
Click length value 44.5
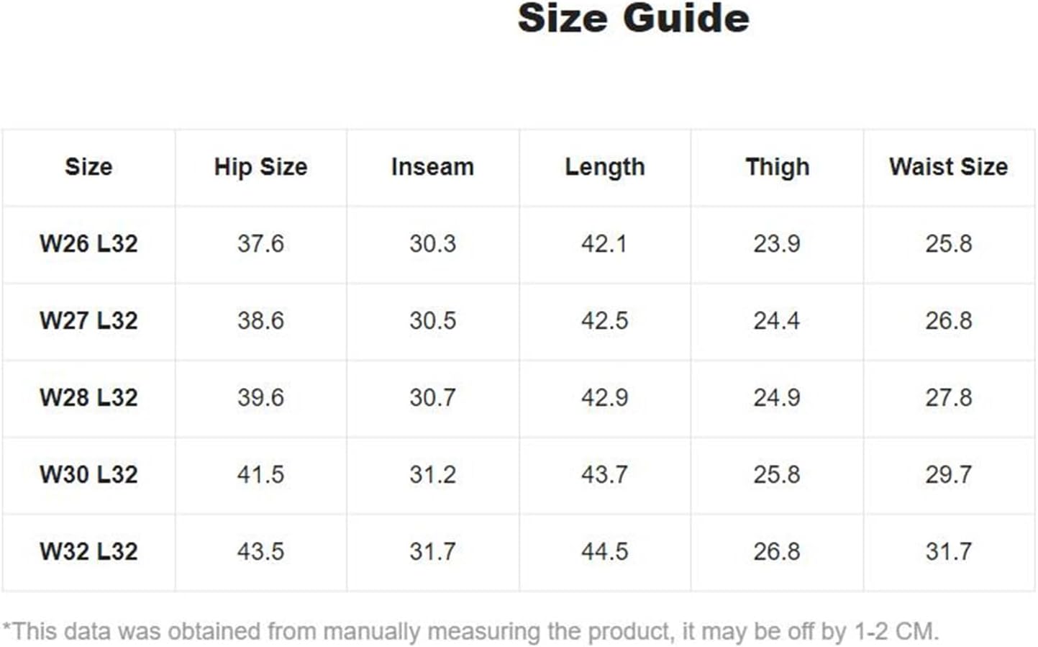[x=604, y=552]
